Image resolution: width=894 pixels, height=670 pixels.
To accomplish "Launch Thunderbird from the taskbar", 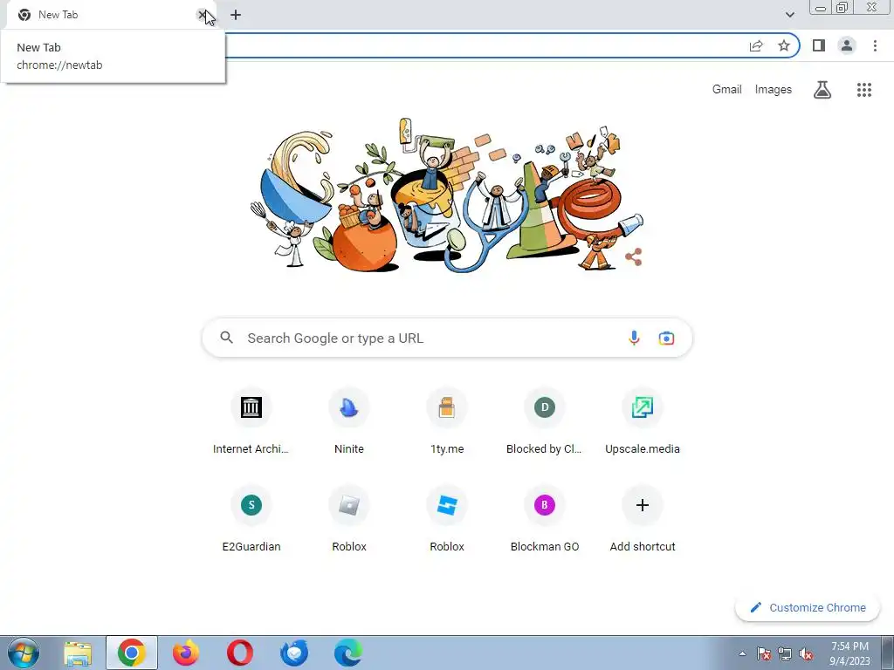I will (294, 653).
